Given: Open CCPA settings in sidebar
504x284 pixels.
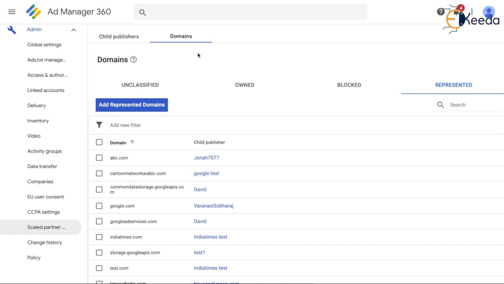Looking at the screenshot, I should coord(44,212).
